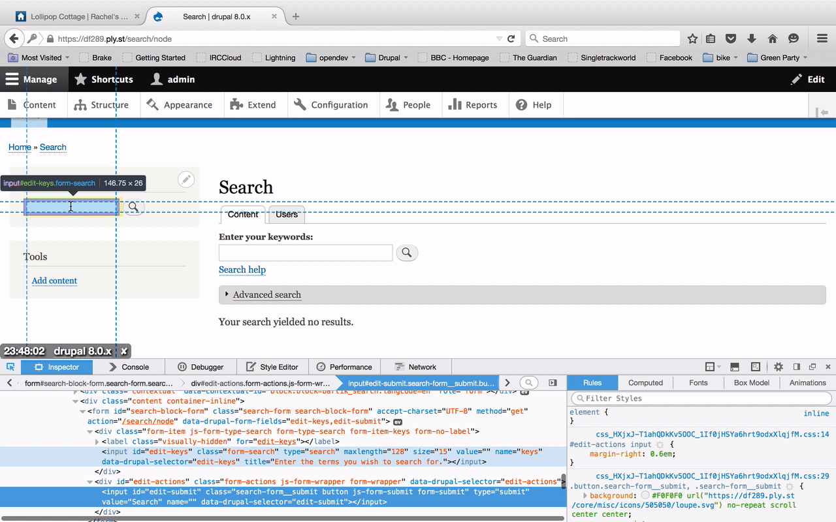Toggle devtools docking to side of window
The height and width of the screenshot is (522, 836).
(797, 367)
